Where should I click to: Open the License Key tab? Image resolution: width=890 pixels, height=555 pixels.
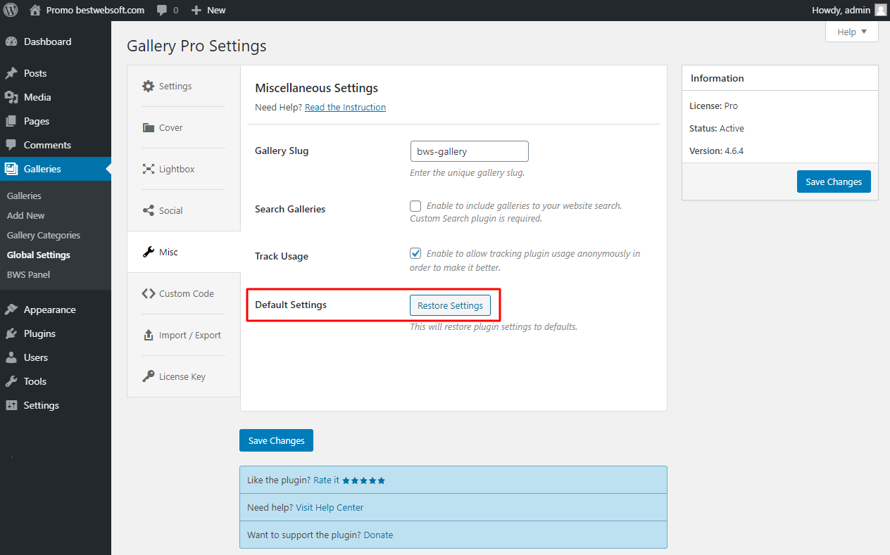[x=183, y=376]
